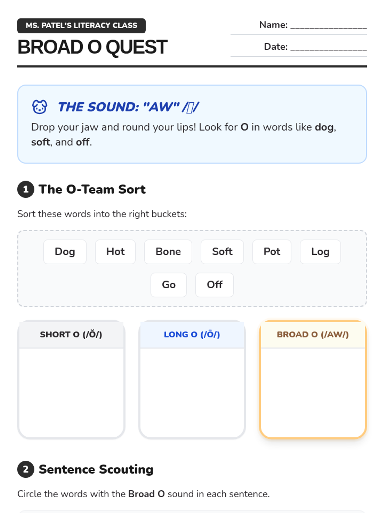Image resolution: width=384 pixels, height=513 pixels.
Task: Click the Short O bucket header
Action: (x=71, y=334)
